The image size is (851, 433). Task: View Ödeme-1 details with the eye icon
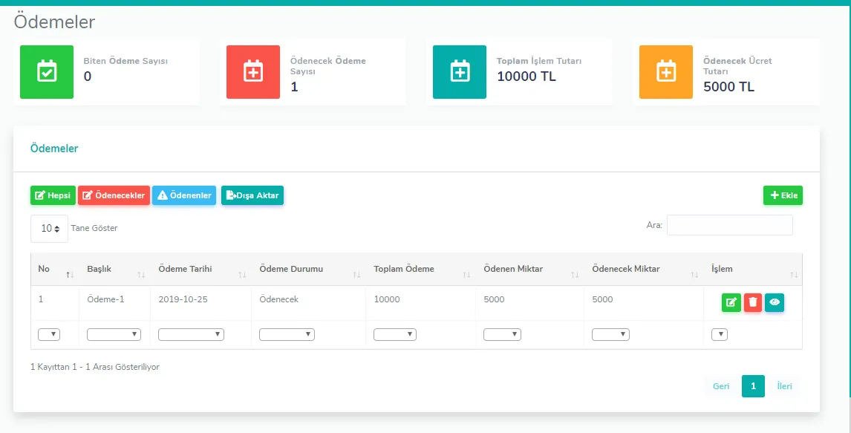pyautogui.click(x=775, y=302)
